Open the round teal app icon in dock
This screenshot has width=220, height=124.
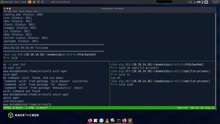[x=101, y=121]
